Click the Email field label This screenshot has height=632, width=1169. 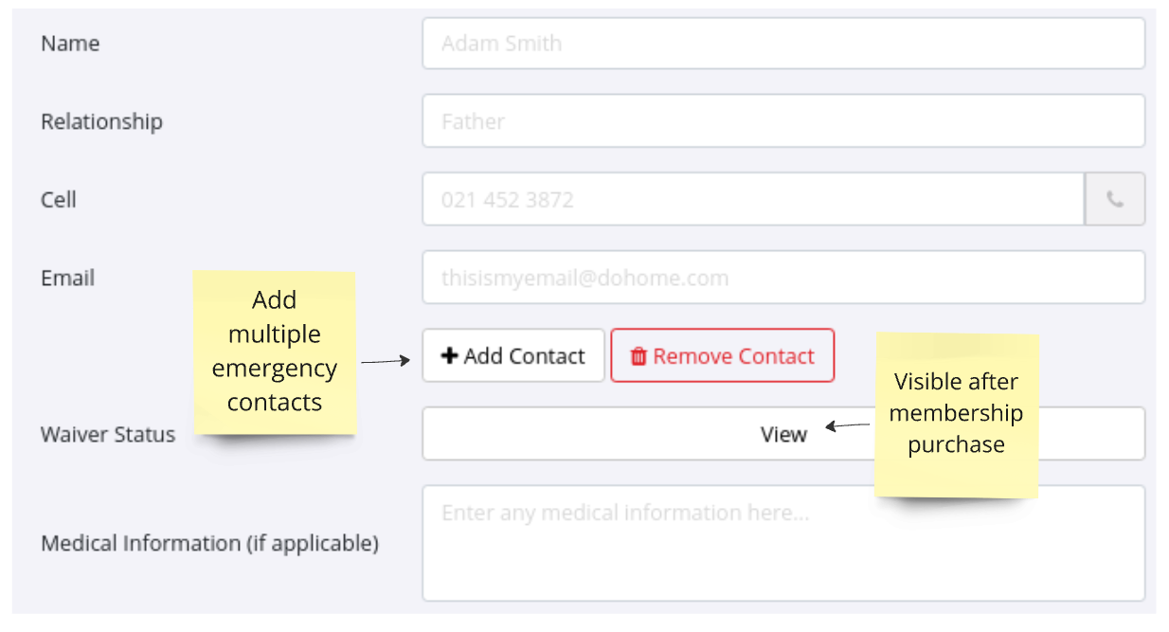[67, 279]
